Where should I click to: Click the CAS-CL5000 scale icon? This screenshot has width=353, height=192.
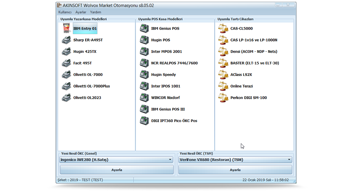223,29
